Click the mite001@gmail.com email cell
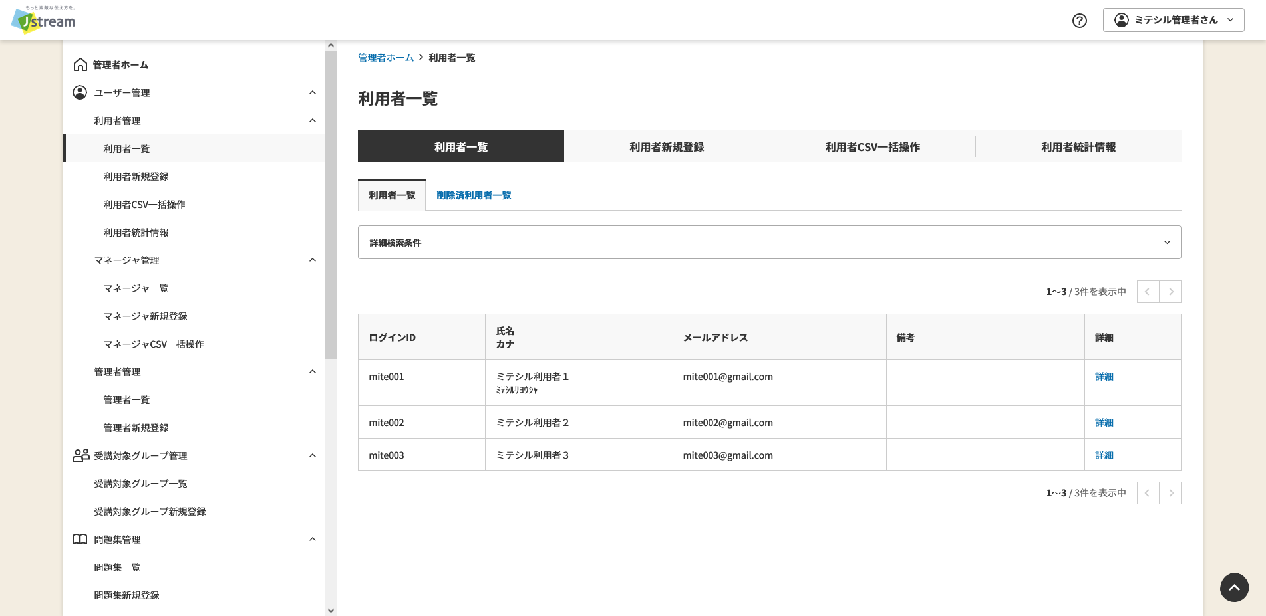1266x616 pixels. pos(779,383)
